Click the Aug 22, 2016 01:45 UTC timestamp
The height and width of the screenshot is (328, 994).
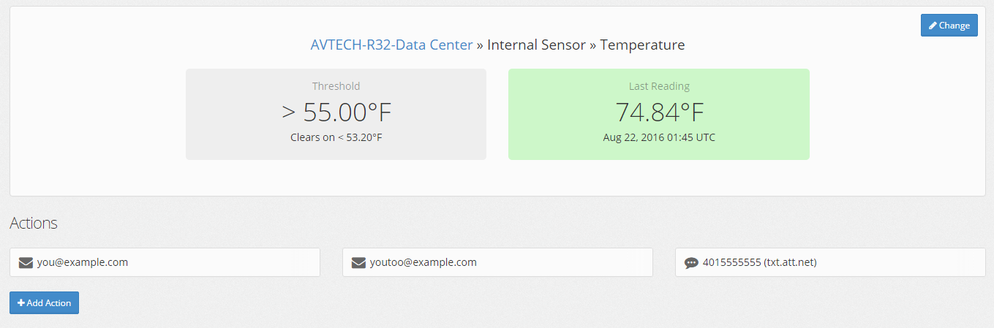[x=659, y=137]
